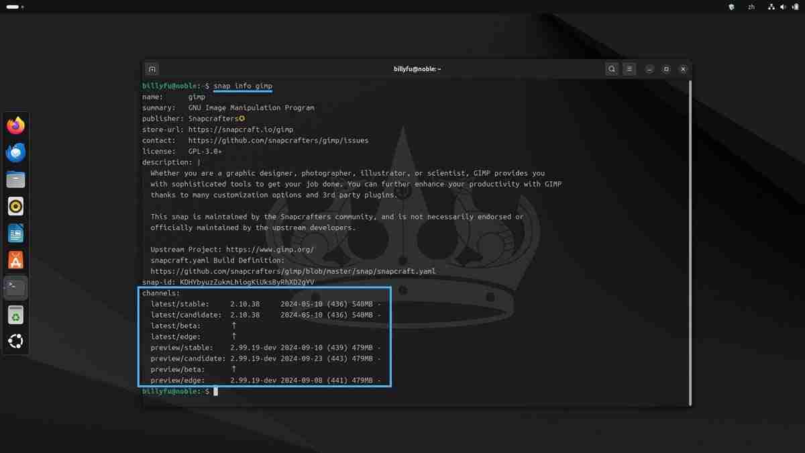
Task: Toggle the active Terminal icon in the dock
Action: tap(15, 287)
